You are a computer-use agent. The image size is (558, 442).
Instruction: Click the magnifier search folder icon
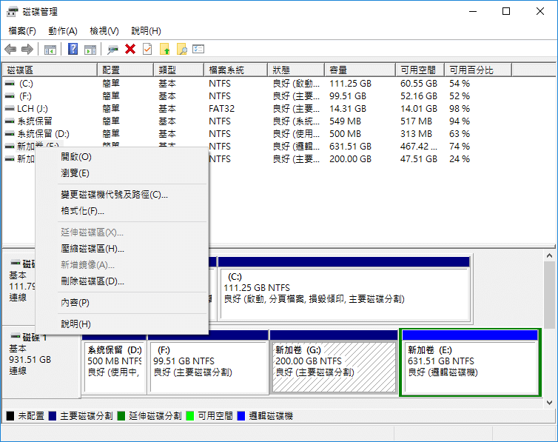(182, 49)
